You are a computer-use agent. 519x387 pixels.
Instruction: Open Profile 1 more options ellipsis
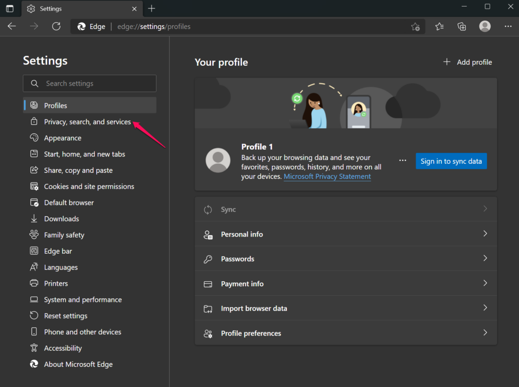(402, 161)
